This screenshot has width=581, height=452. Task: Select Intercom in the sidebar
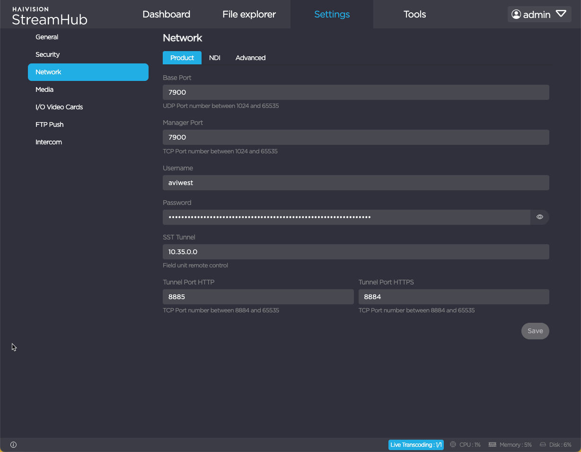point(49,142)
